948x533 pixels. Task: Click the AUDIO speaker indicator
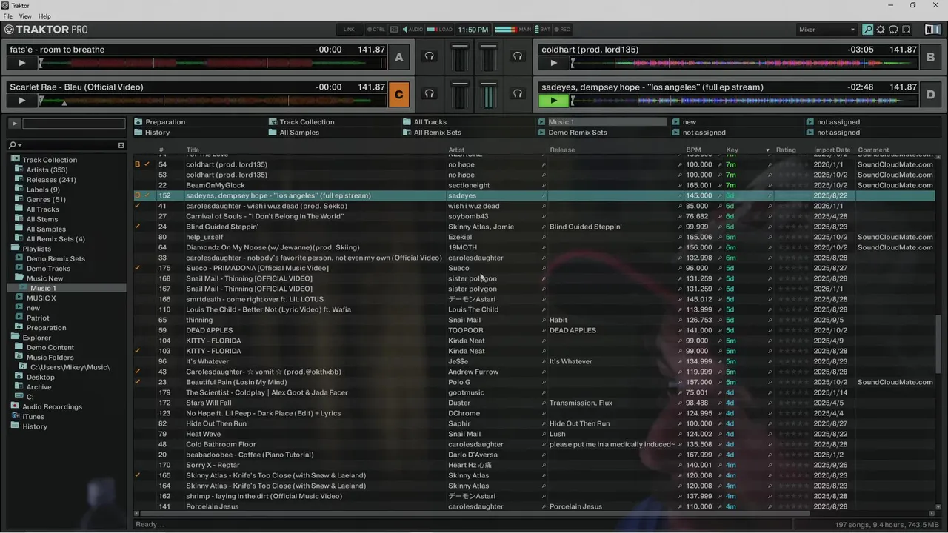(x=413, y=30)
